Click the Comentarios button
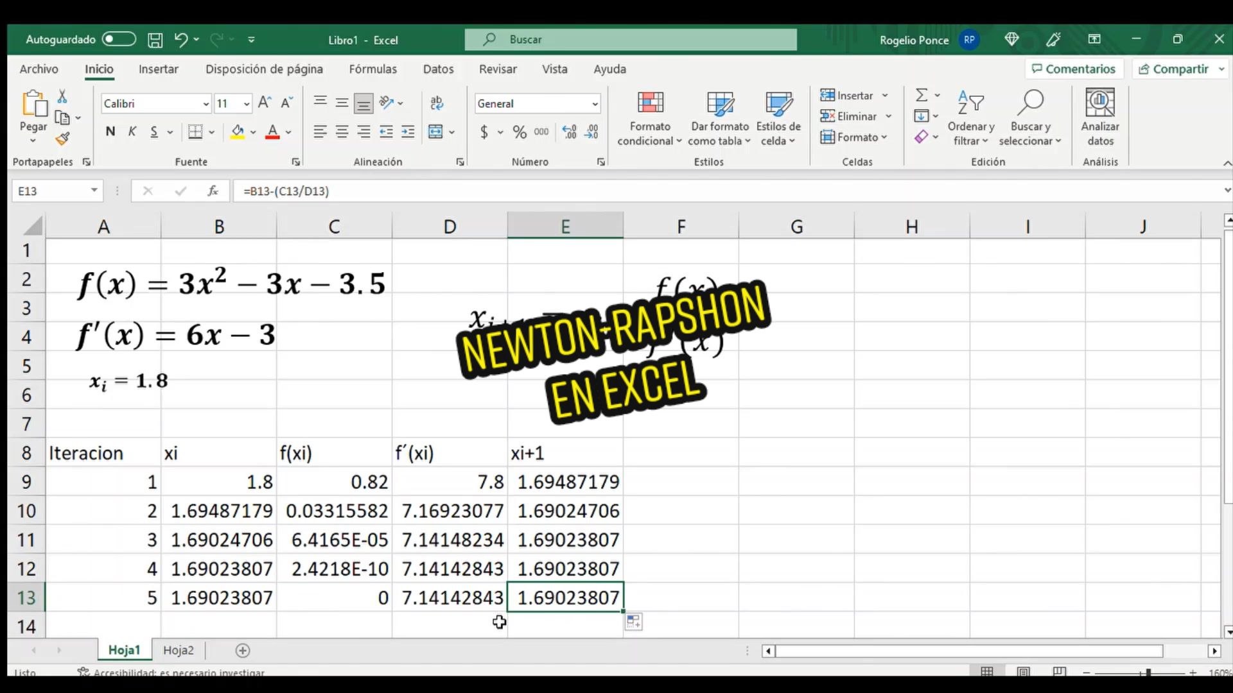 tap(1074, 69)
